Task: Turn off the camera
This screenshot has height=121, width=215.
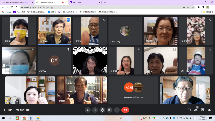Action: pos(95,110)
